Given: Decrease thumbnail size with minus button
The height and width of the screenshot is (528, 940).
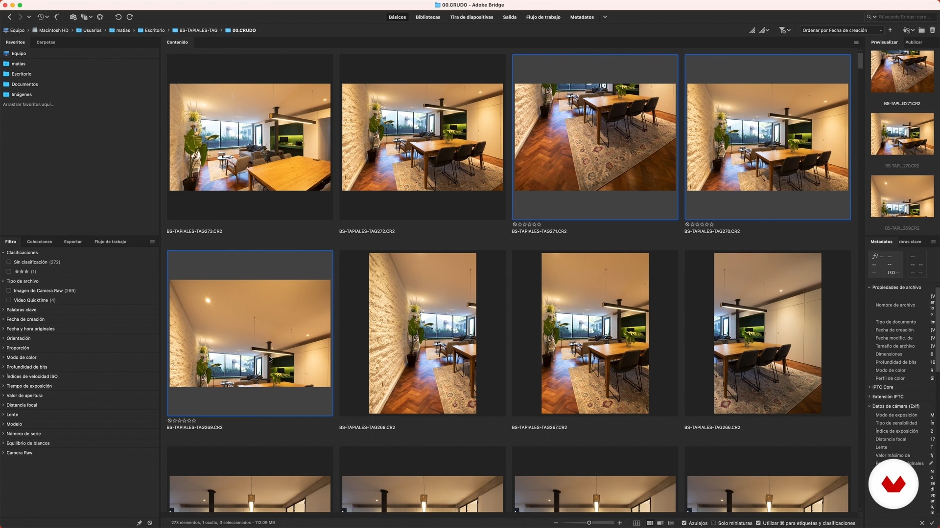Looking at the screenshot, I should click(556, 523).
